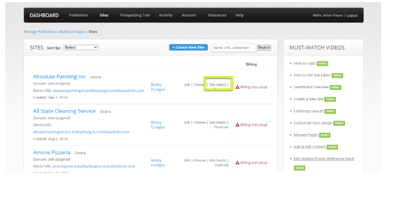The image size is (394, 208).
Task: Open the Account menu
Action: (x=189, y=15)
